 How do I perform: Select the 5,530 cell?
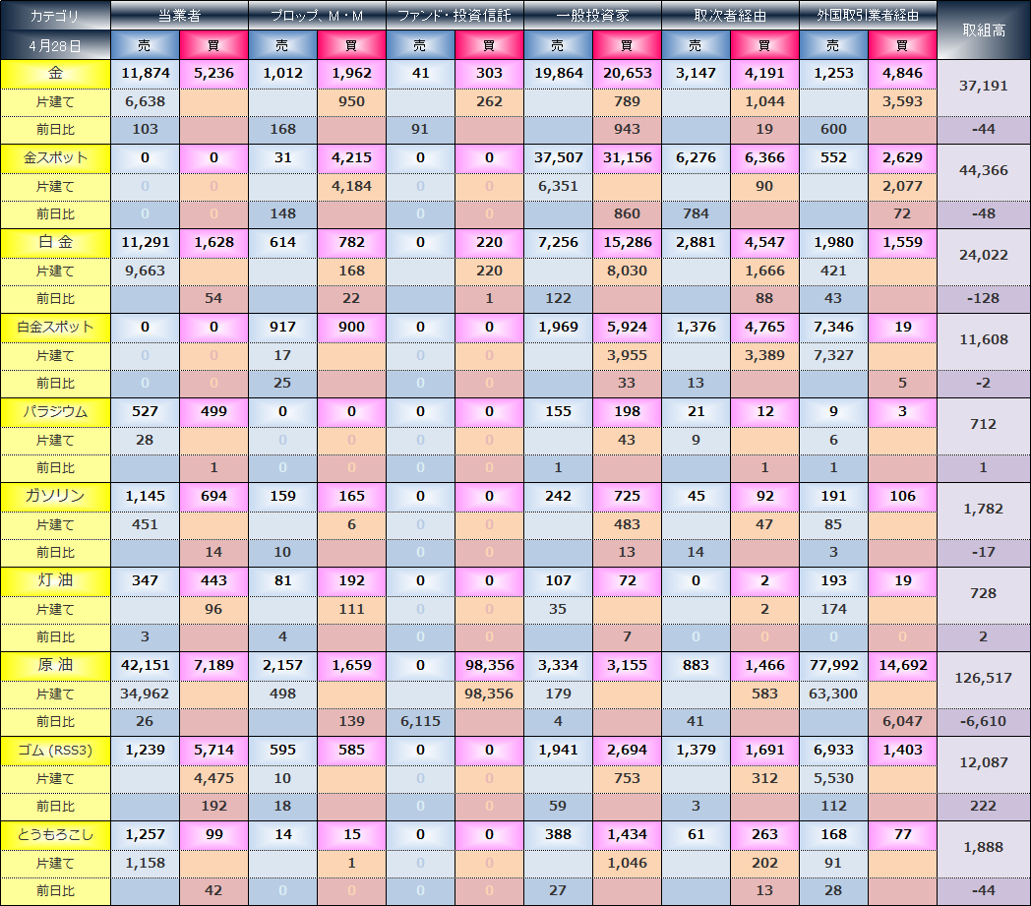click(833, 778)
